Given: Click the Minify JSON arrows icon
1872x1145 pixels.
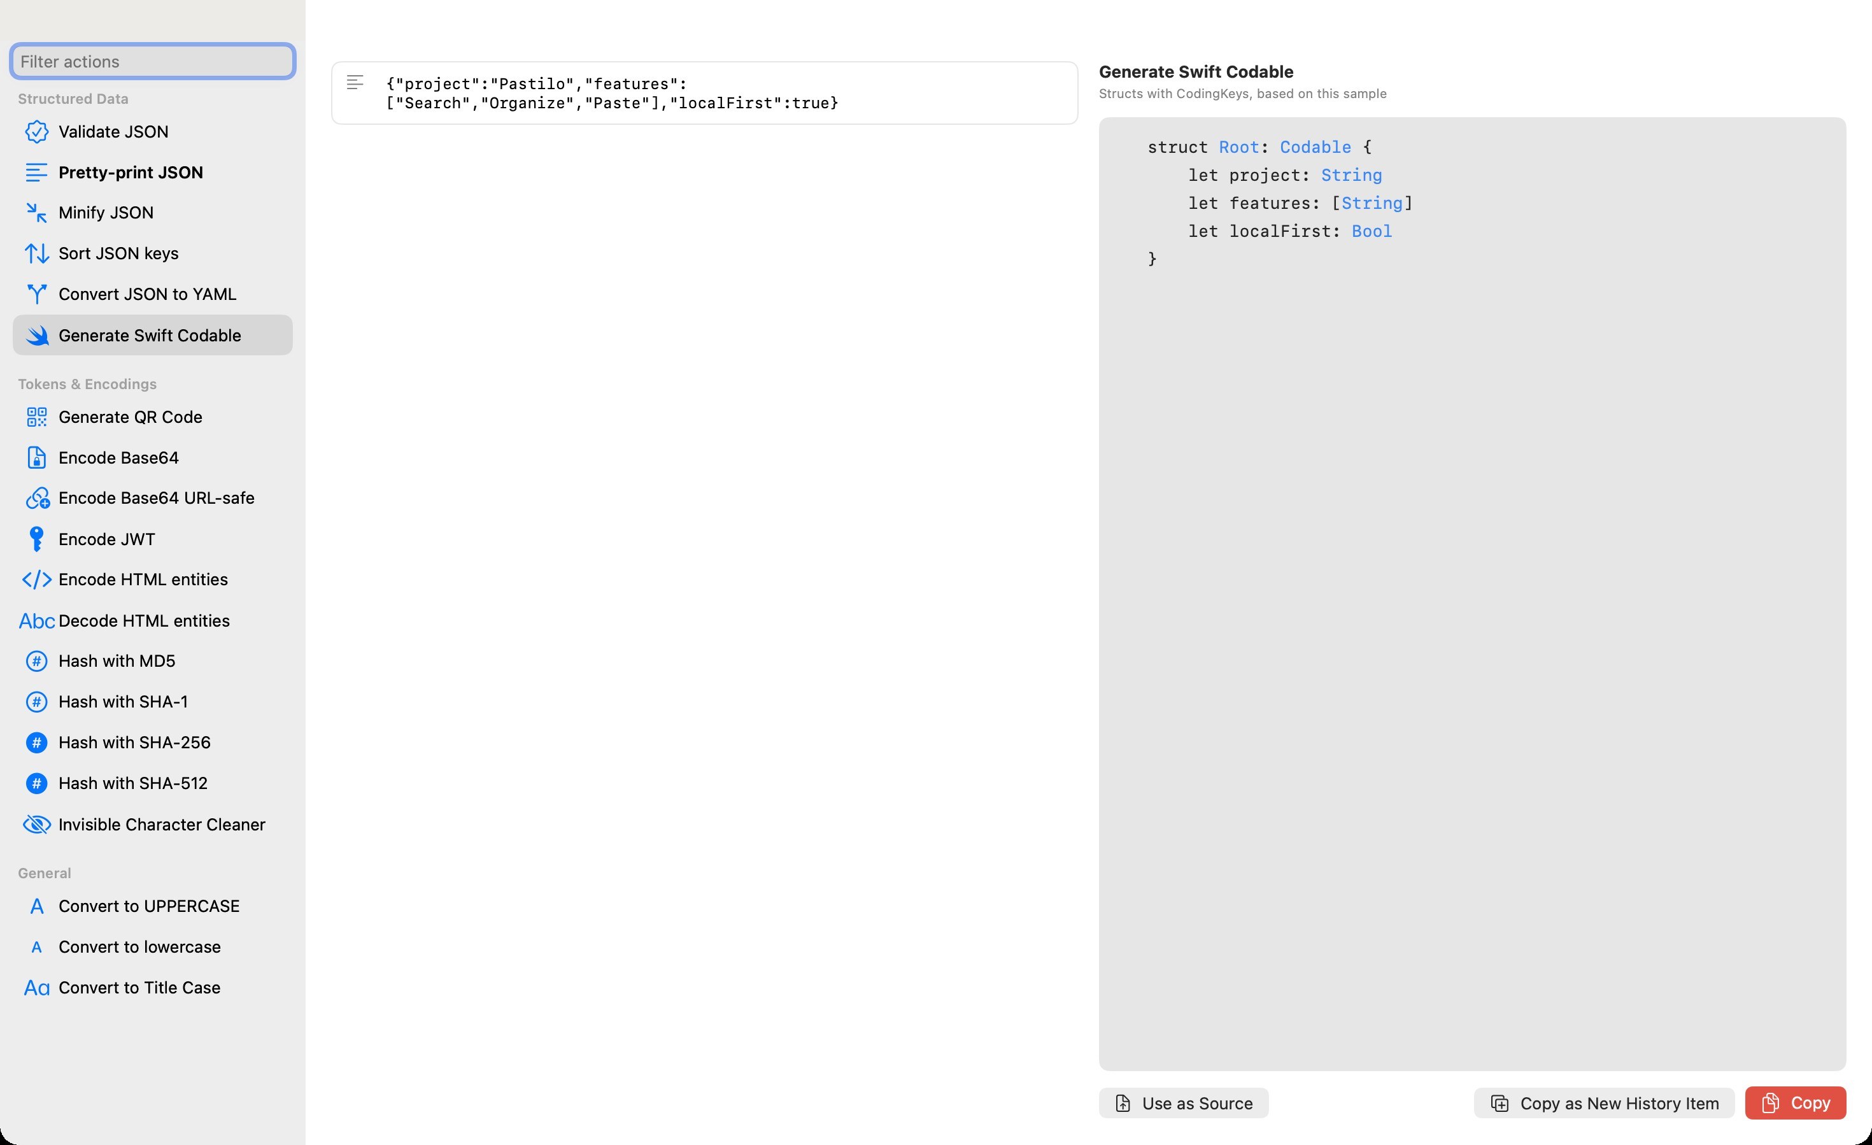Looking at the screenshot, I should pyautogui.click(x=36, y=213).
